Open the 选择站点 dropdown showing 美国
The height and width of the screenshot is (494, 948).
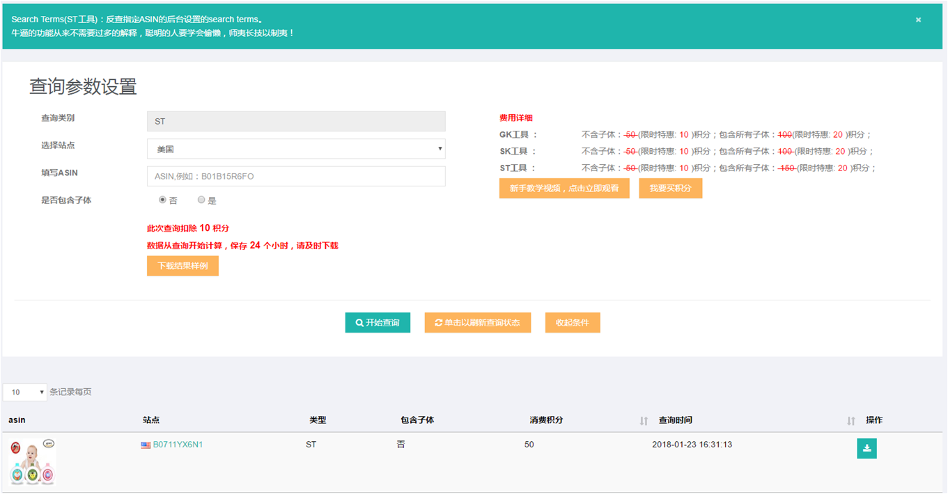tap(296, 149)
